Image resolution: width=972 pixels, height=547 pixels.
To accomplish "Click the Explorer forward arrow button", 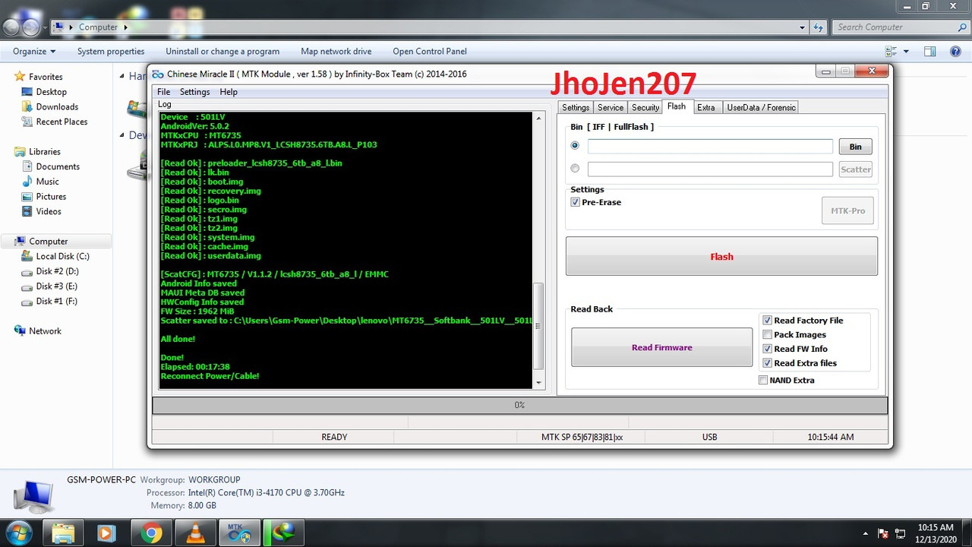I will tap(31, 27).
